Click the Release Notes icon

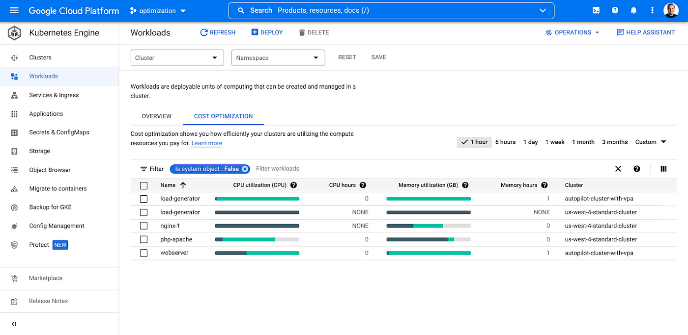(x=14, y=301)
